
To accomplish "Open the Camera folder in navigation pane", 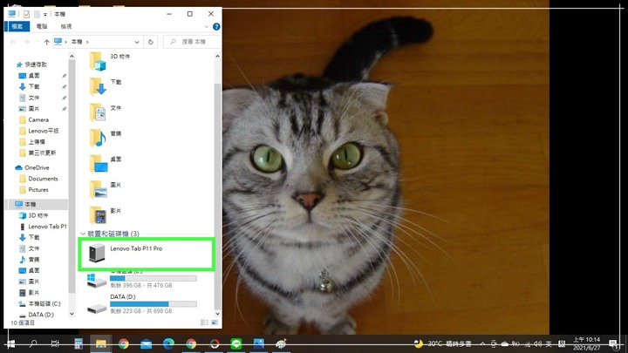I will [38, 119].
